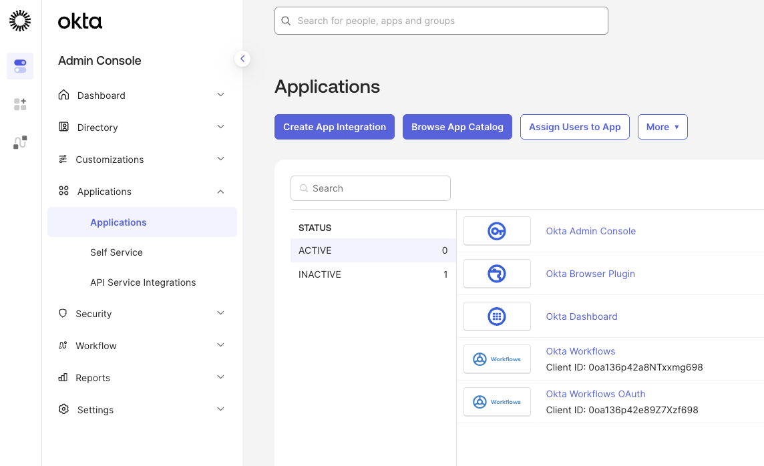
Task: Click Assign Users to App button
Action: [575, 127]
